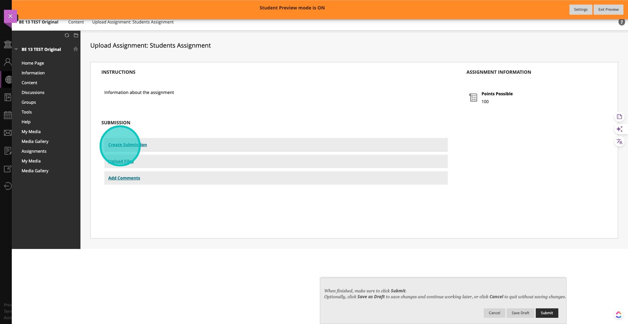628x324 pixels.
Task: Collapse the BE 13 TEST Original menu
Action: click(16, 49)
